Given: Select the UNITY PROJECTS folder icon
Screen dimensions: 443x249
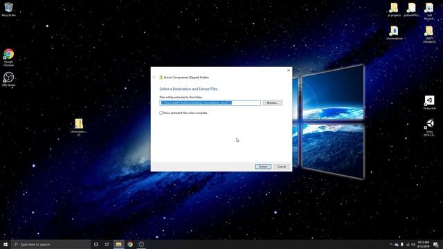Looking at the screenshot, I should [429, 35].
